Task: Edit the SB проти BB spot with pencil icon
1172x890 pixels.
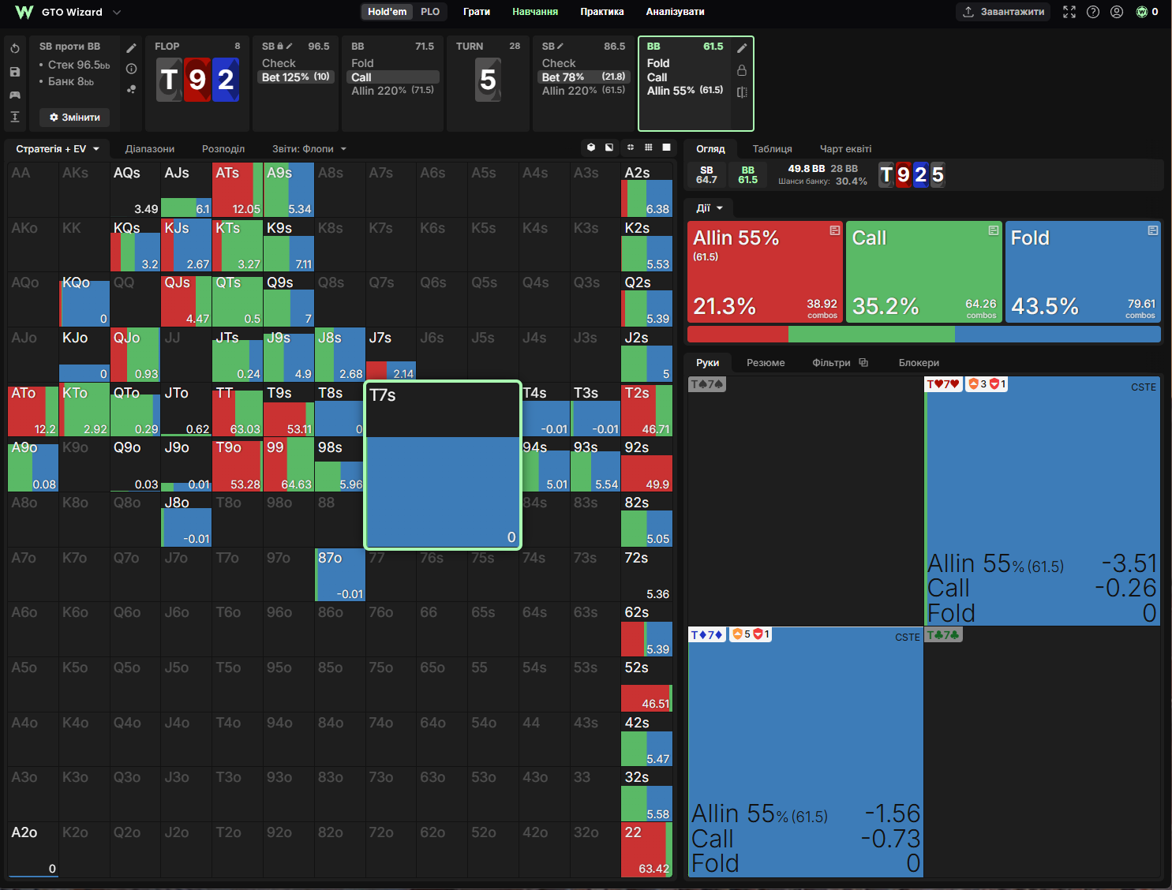Action: point(131,48)
